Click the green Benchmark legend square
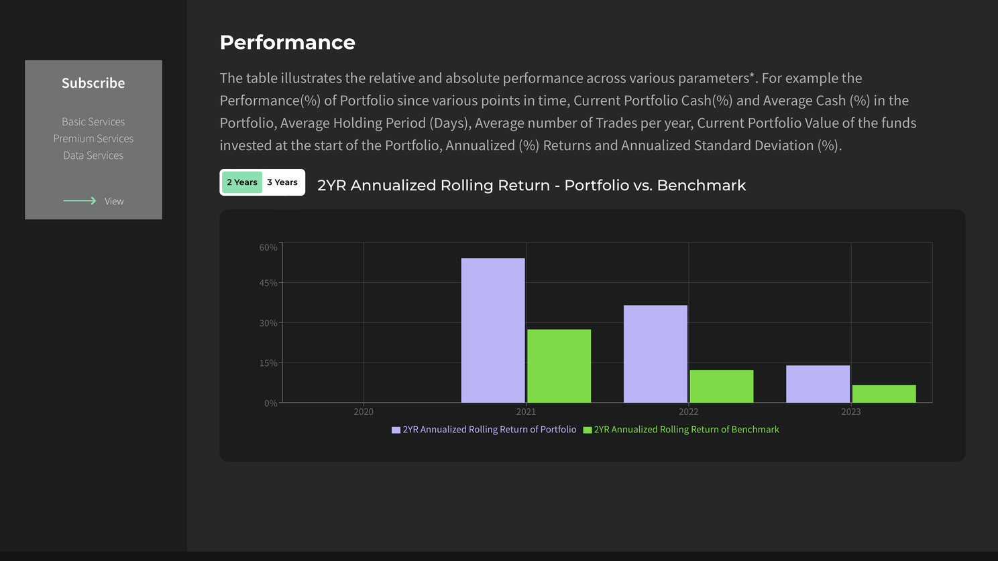 (588, 430)
